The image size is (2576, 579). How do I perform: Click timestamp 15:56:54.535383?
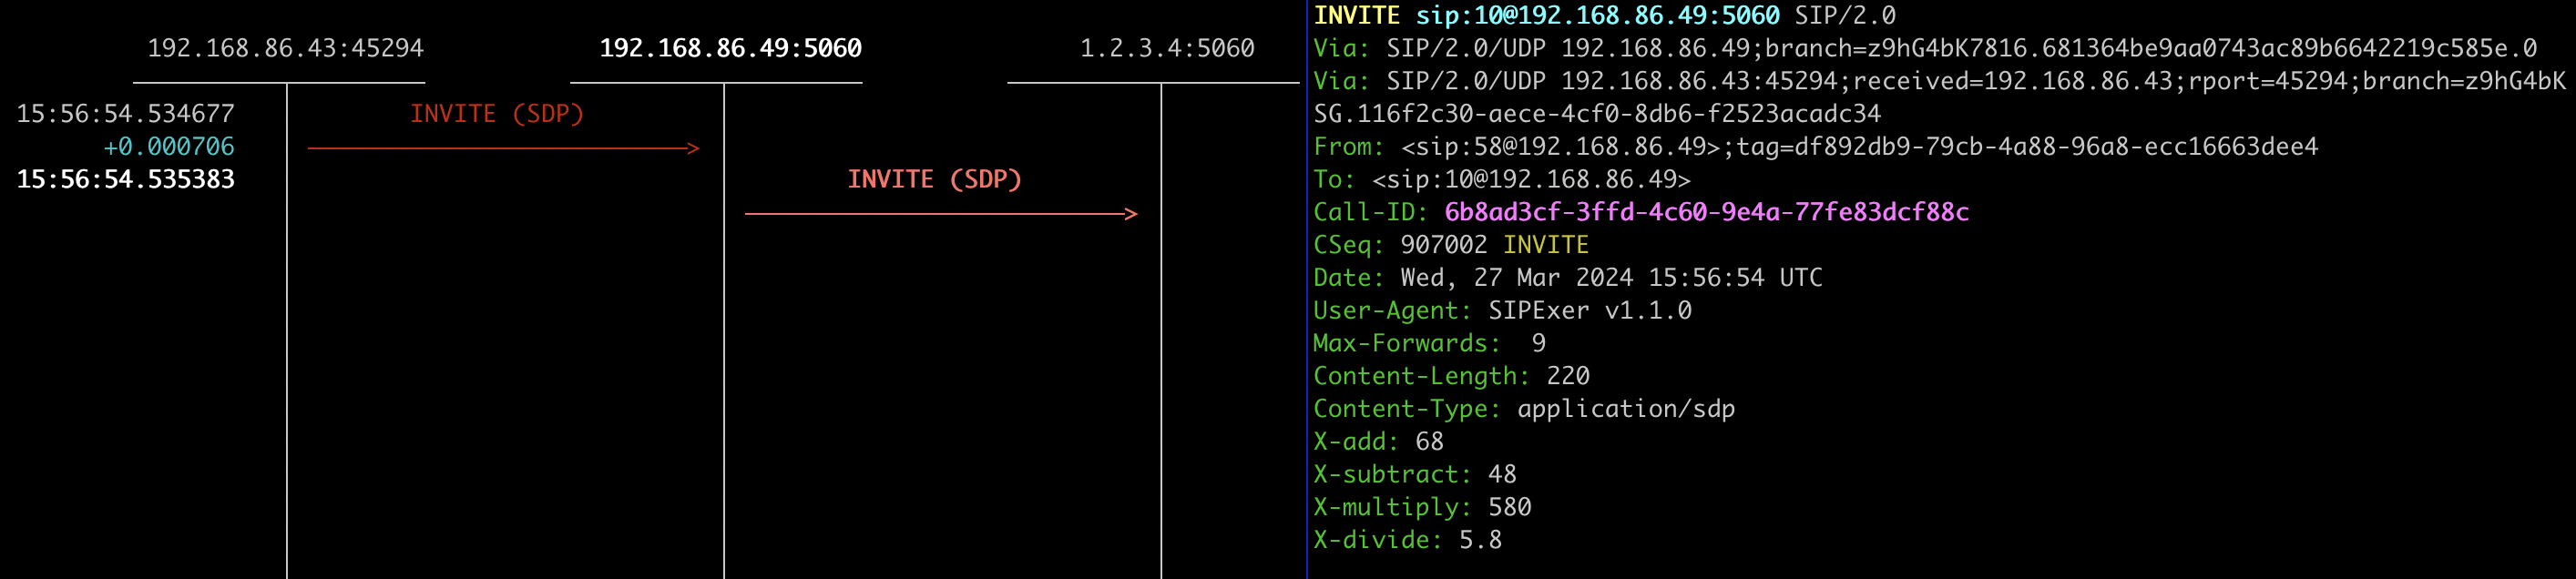pos(125,180)
